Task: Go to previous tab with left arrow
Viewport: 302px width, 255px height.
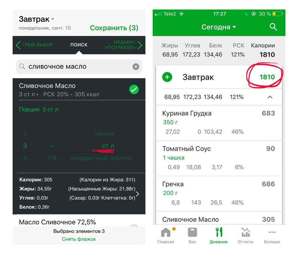Action: pos(18,45)
